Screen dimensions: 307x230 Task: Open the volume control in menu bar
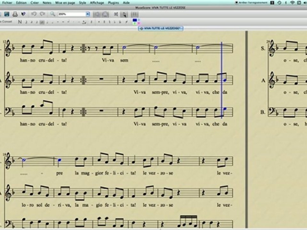[304, 3]
